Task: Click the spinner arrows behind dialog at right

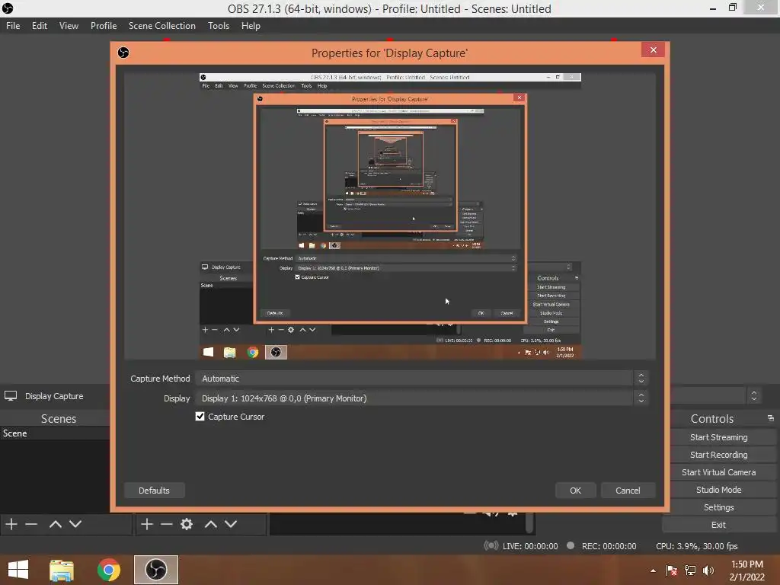Action: (754, 396)
